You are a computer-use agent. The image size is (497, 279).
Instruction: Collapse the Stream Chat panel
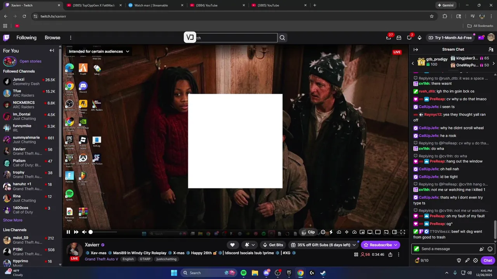415,50
